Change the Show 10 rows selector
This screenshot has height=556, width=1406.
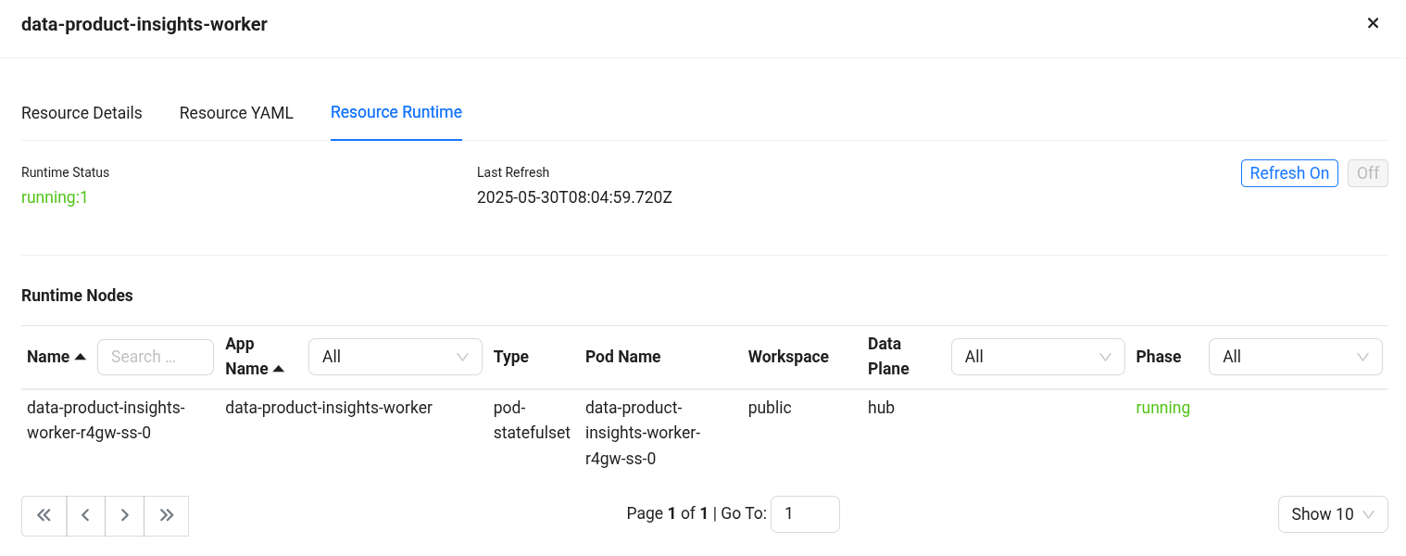point(1332,514)
